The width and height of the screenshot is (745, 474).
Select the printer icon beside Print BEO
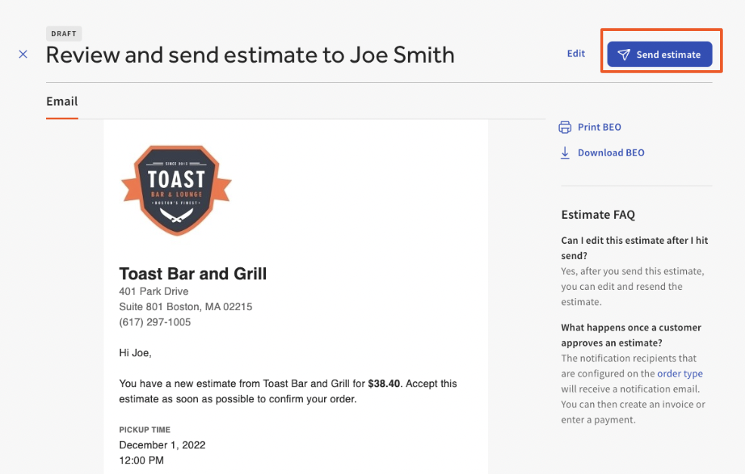tap(565, 127)
